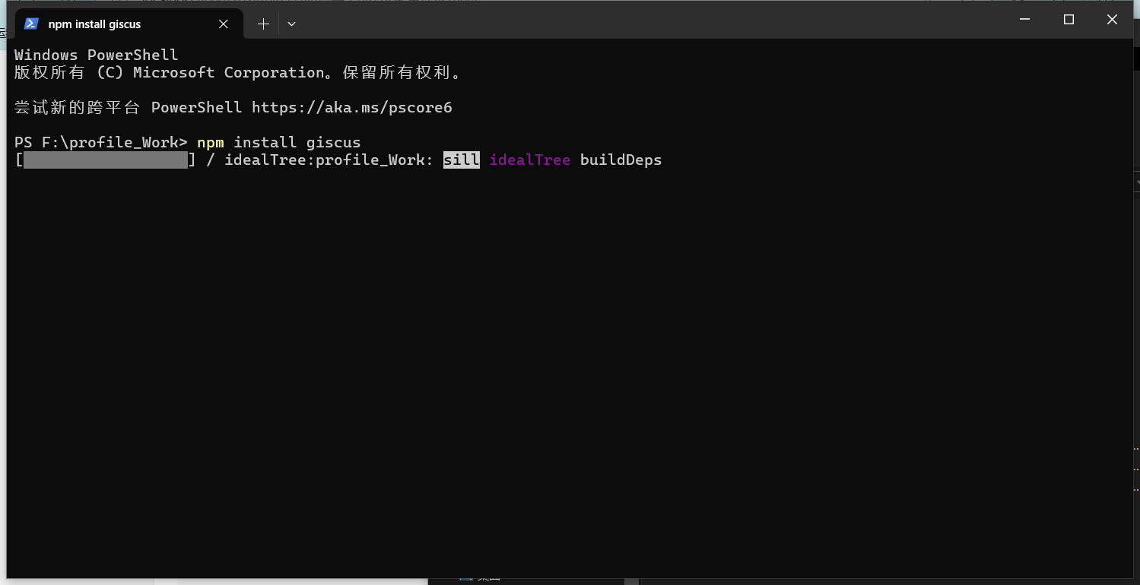Click "giscus" in the typed command
Screen dimensions: 1140x585
point(333,142)
